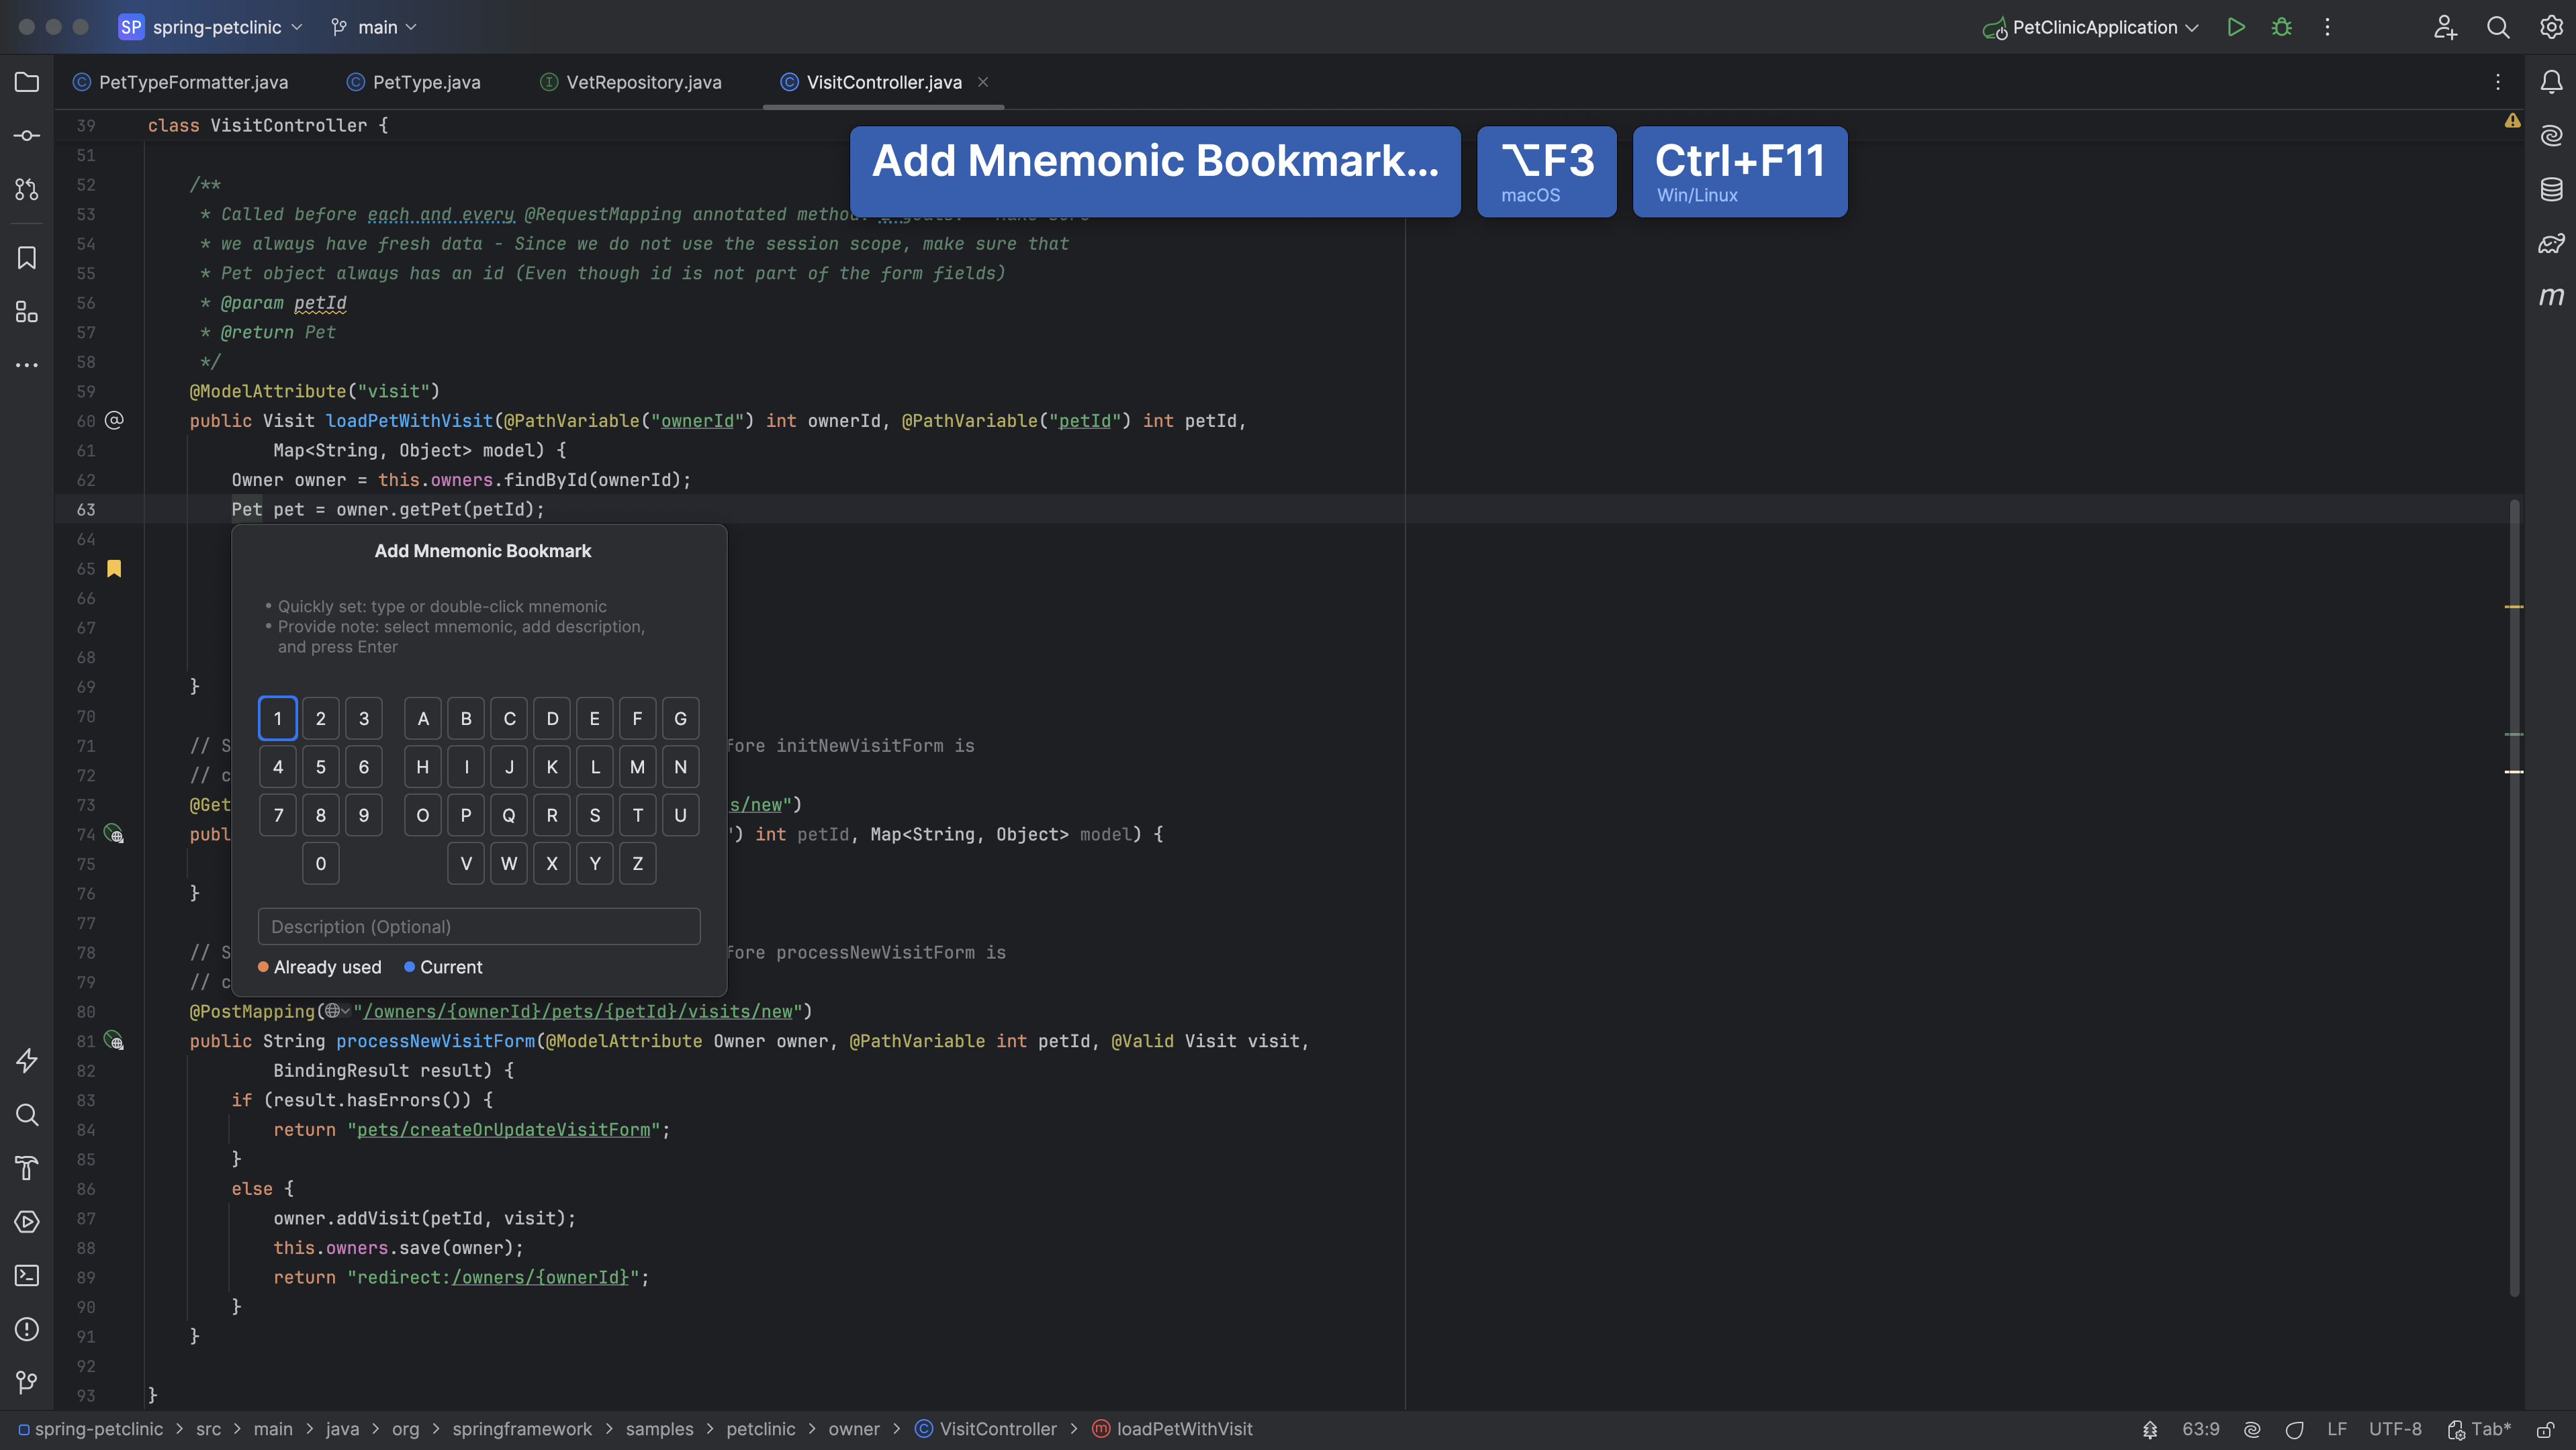Toggle off the bookmark on line 65

[114, 568]
